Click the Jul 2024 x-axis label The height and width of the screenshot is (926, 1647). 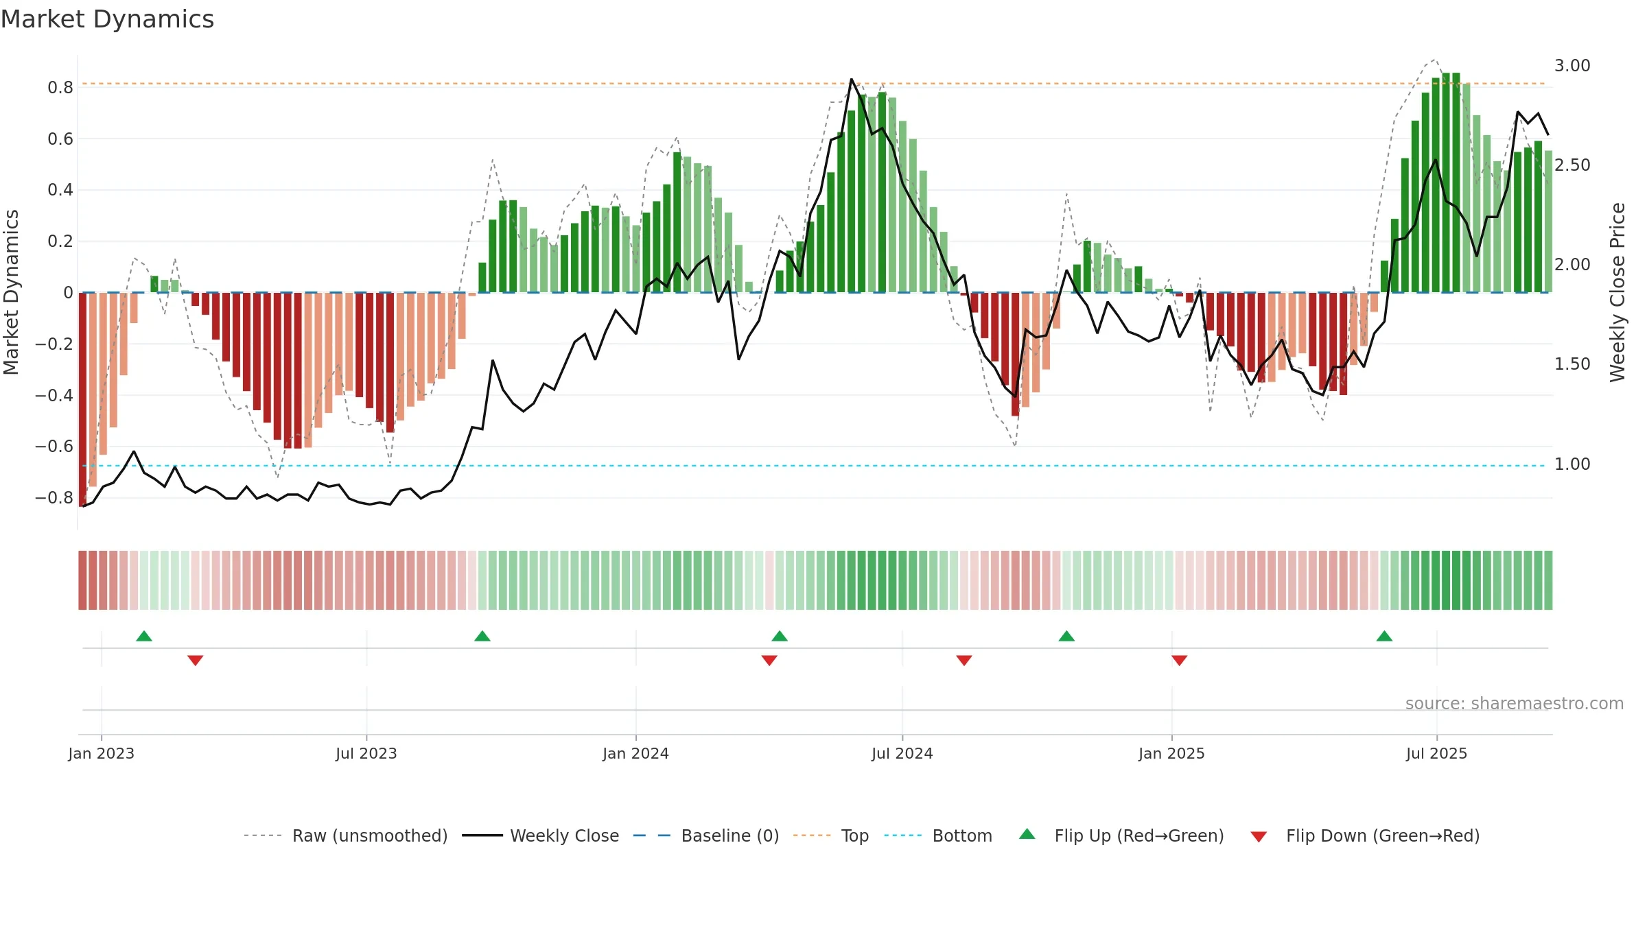click(x=902, y=753)
